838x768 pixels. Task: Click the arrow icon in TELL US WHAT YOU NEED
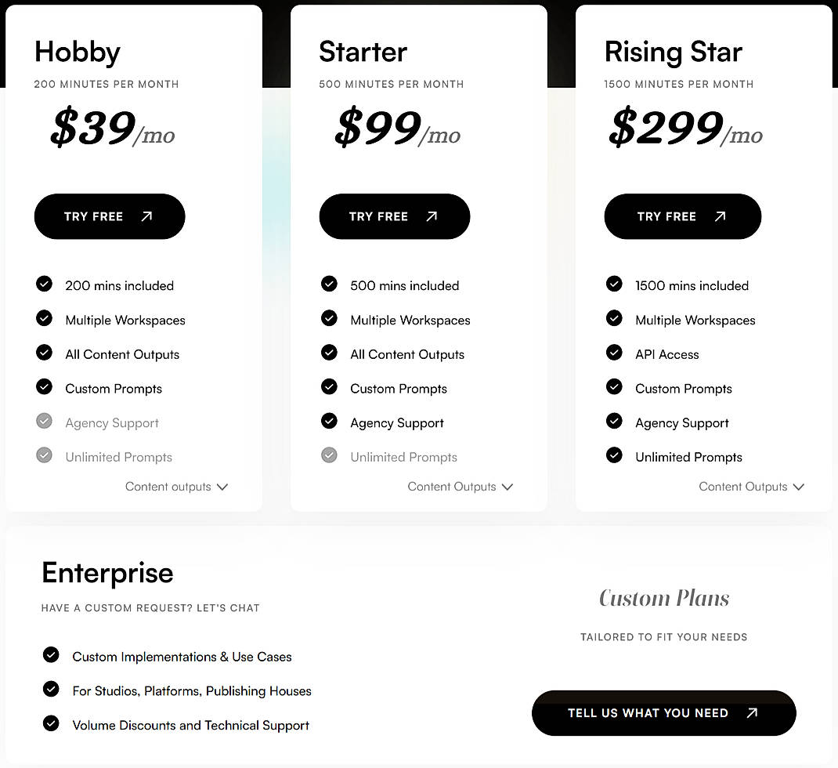[751, 713]
